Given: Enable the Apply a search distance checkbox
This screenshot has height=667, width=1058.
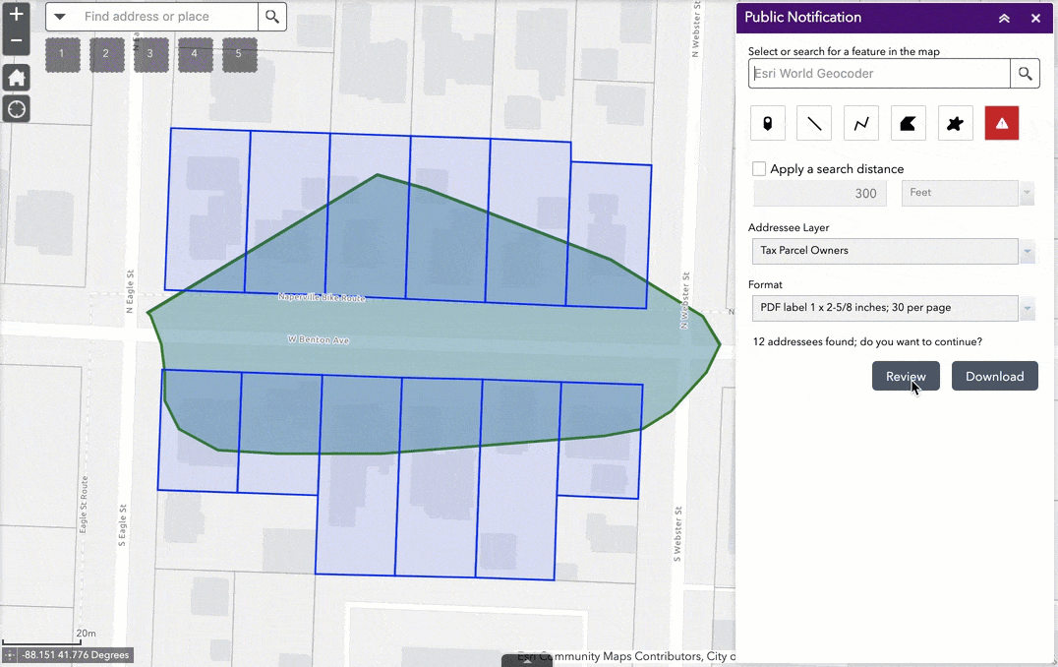Looking at the screenshot, I should [758, 168].
